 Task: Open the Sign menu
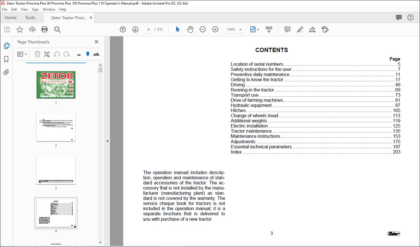35,9
